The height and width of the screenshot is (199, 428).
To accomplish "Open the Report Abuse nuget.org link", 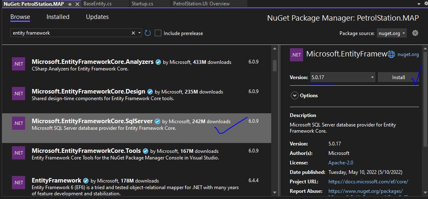I will (365, 191).
